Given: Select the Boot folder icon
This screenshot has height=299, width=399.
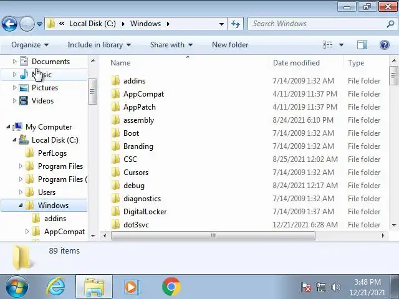Looking at the screenshot, I should coord(115,133).
